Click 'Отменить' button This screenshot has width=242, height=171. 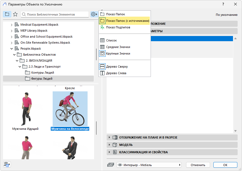(198, 165)
